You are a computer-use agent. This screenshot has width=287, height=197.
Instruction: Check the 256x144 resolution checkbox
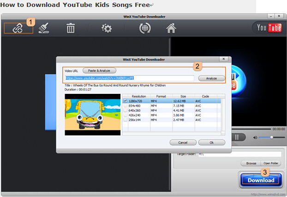click(x=125, y=120)
